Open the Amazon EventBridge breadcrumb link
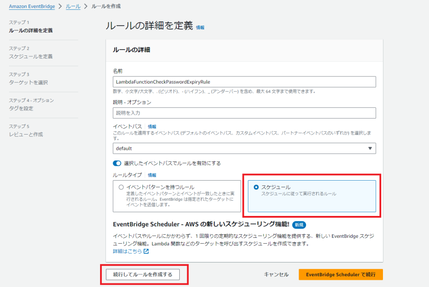Viewport: 429px width, 287px height. pyautogui.click(x=31, y=6)
